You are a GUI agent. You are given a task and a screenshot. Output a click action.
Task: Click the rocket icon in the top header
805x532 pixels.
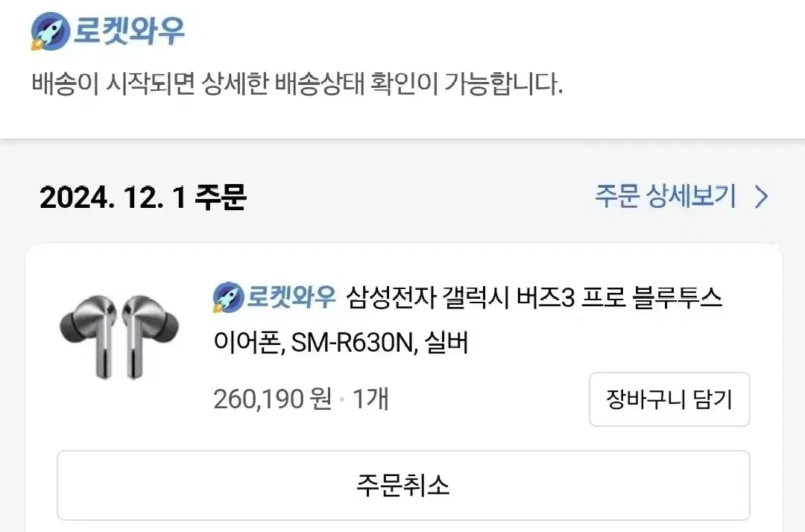click(x=51, y=31)
